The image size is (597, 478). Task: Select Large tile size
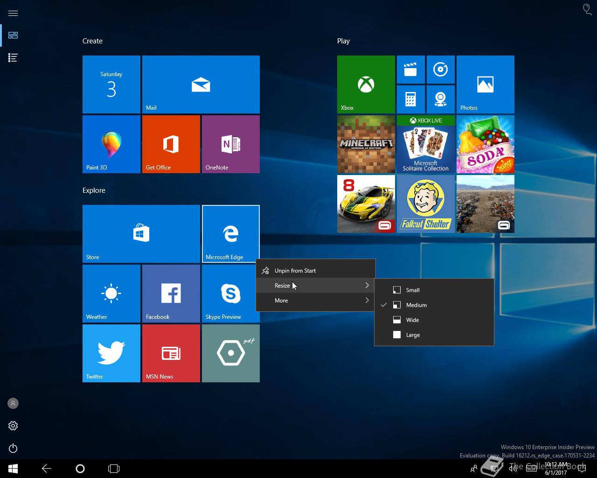pos(434,335)
